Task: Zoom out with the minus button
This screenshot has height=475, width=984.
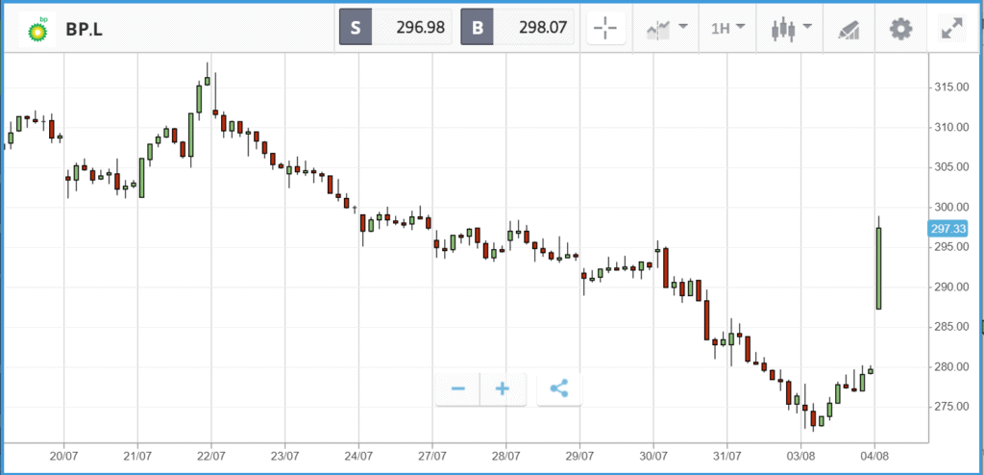Action: point(458,388)
